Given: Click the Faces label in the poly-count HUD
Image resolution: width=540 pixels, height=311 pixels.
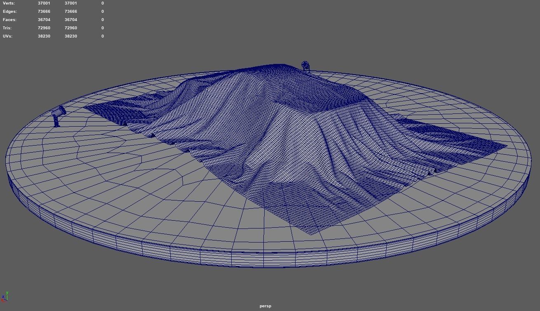Looking at the screenshot, I should tap(9, 20).
